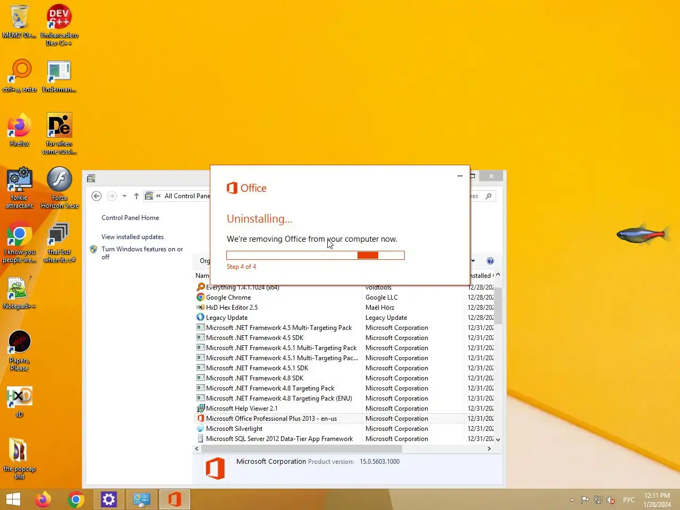
Task: Click the Maël Hörz publisher cell
Action: pyautogui.click(x=380, y=308)
